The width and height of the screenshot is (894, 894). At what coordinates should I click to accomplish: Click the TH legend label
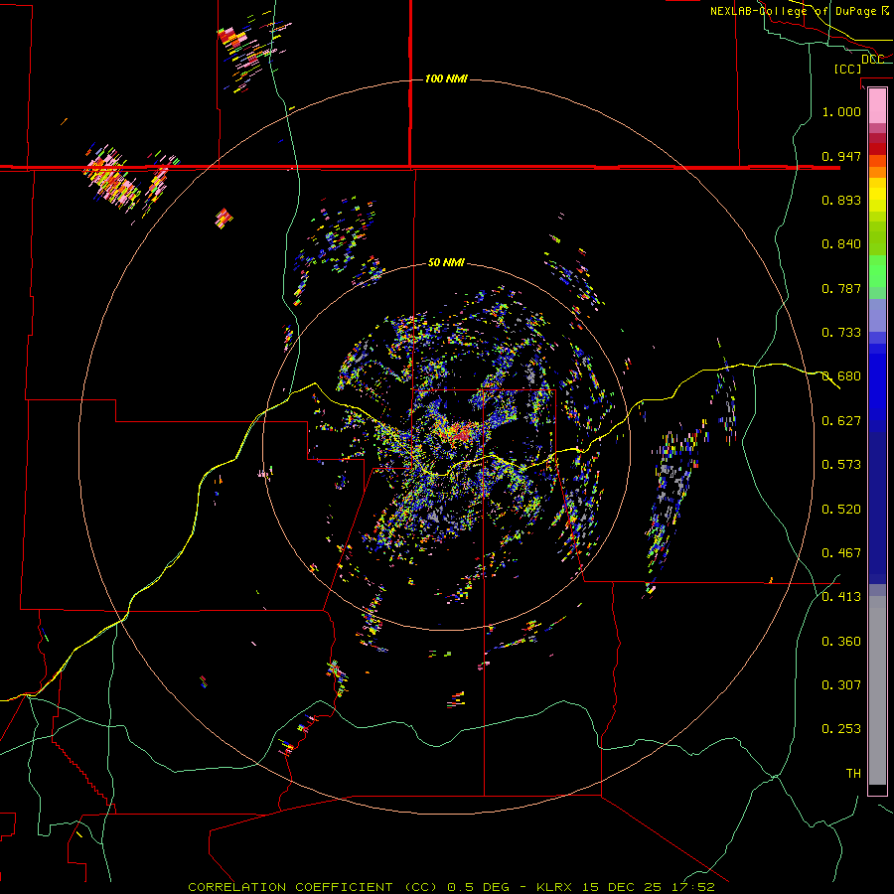coord(853,774)
